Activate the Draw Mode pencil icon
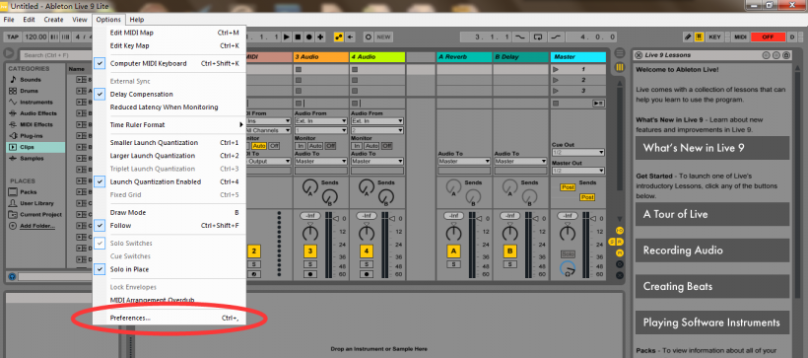Screen dimensions: 808x358 [688, 37]
